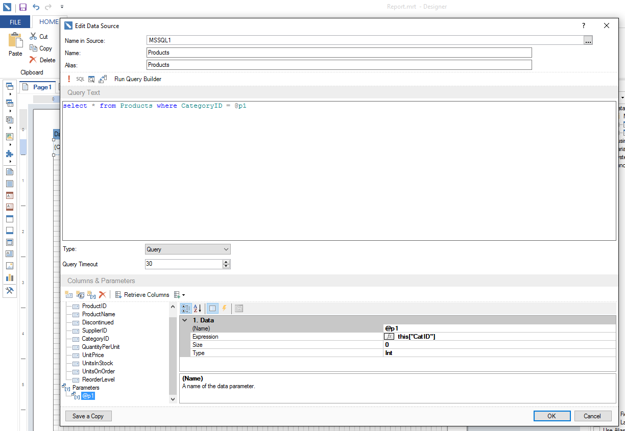Select the Size property row
The height and width of the screenshot is (431, 625).
[x=398, y=345]
